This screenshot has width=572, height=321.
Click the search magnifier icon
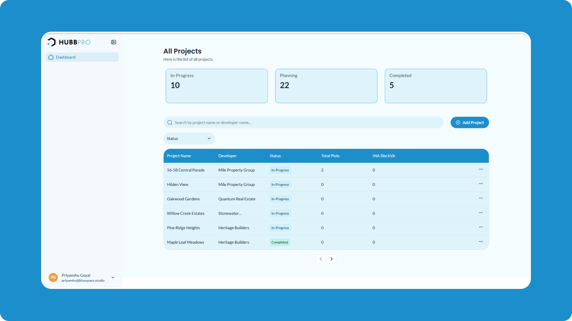pyautogui.click(x=170, y=122)
